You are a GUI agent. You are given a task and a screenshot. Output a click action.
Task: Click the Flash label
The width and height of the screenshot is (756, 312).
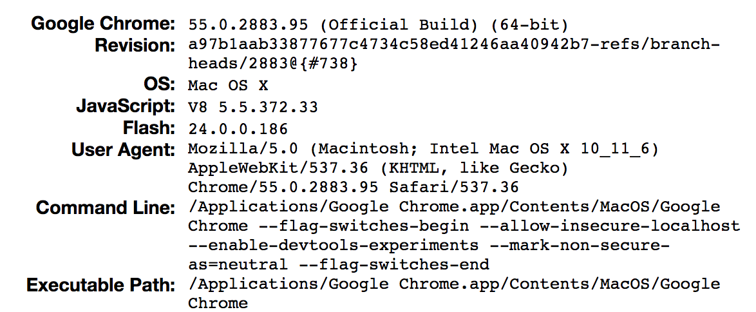[x=149, y=128]
